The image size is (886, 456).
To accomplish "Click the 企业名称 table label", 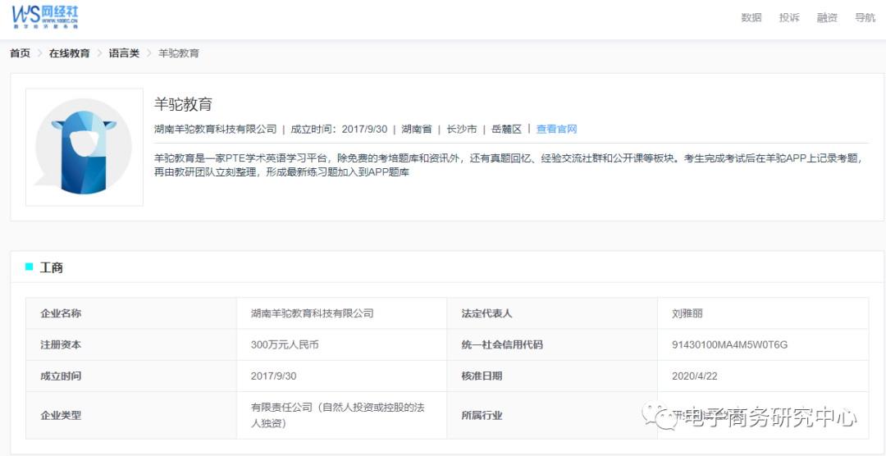I will (61, 313).
